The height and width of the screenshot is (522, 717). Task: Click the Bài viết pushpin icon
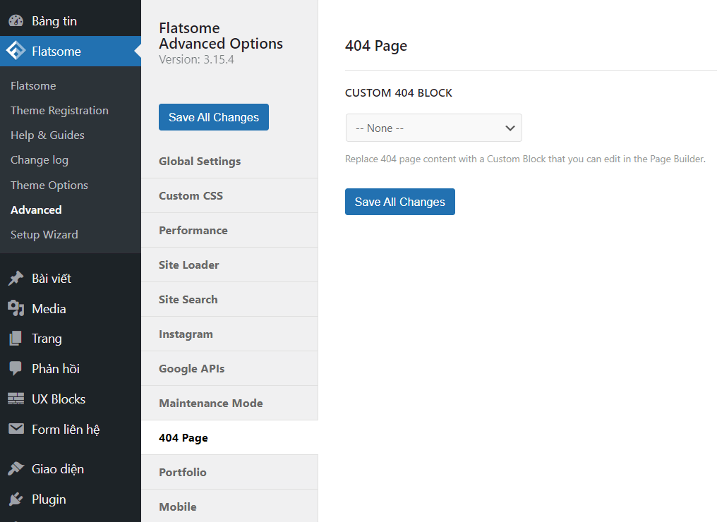point(16,278)
